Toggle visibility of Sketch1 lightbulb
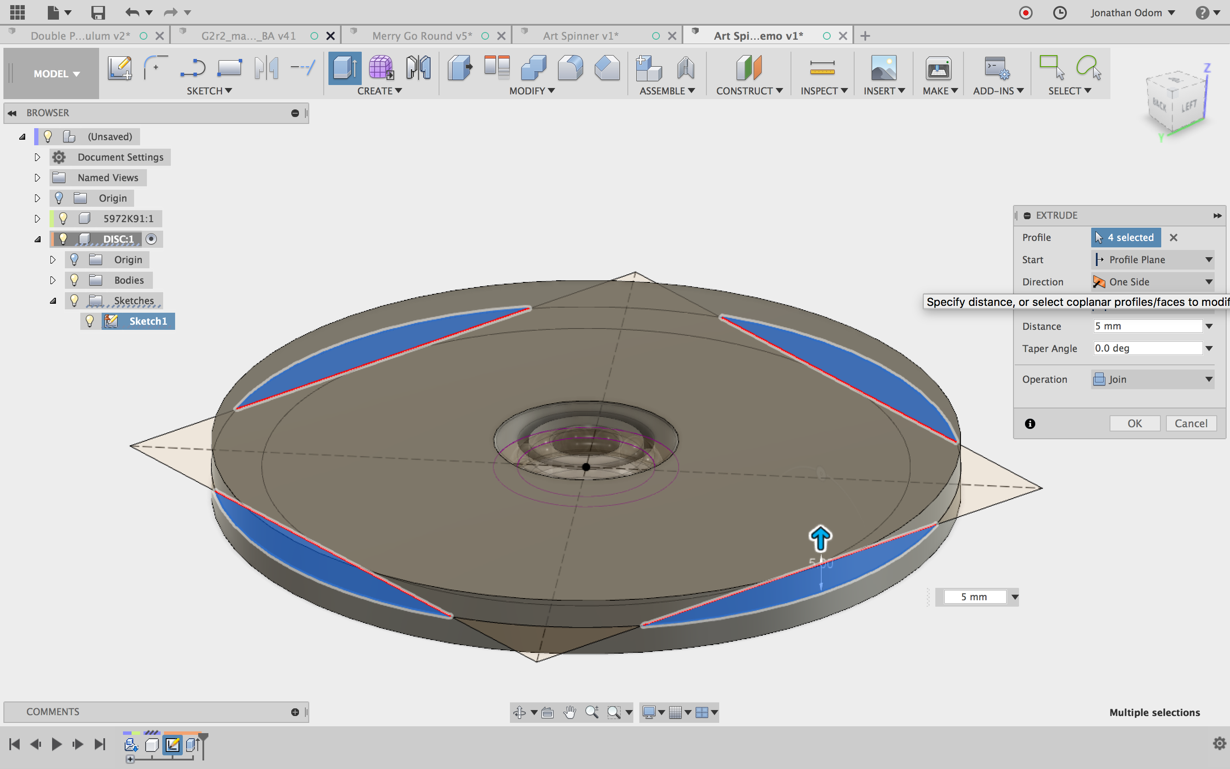Screen dimensions: 1230x769 click(89, 321)
